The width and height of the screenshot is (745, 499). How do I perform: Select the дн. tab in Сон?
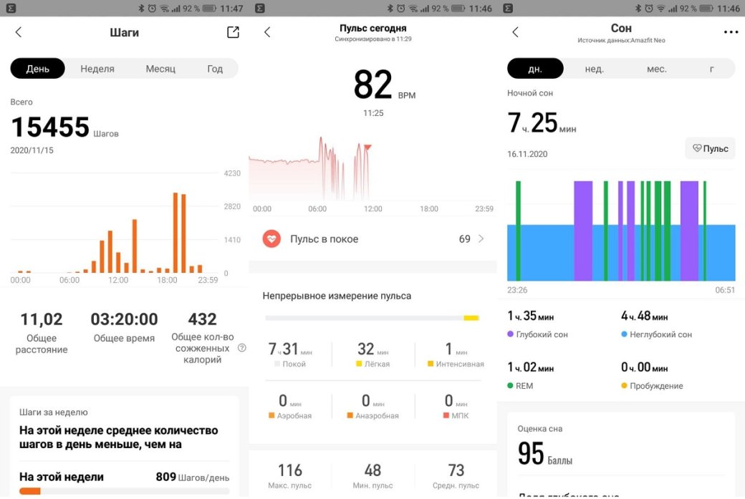pos(535,69)
